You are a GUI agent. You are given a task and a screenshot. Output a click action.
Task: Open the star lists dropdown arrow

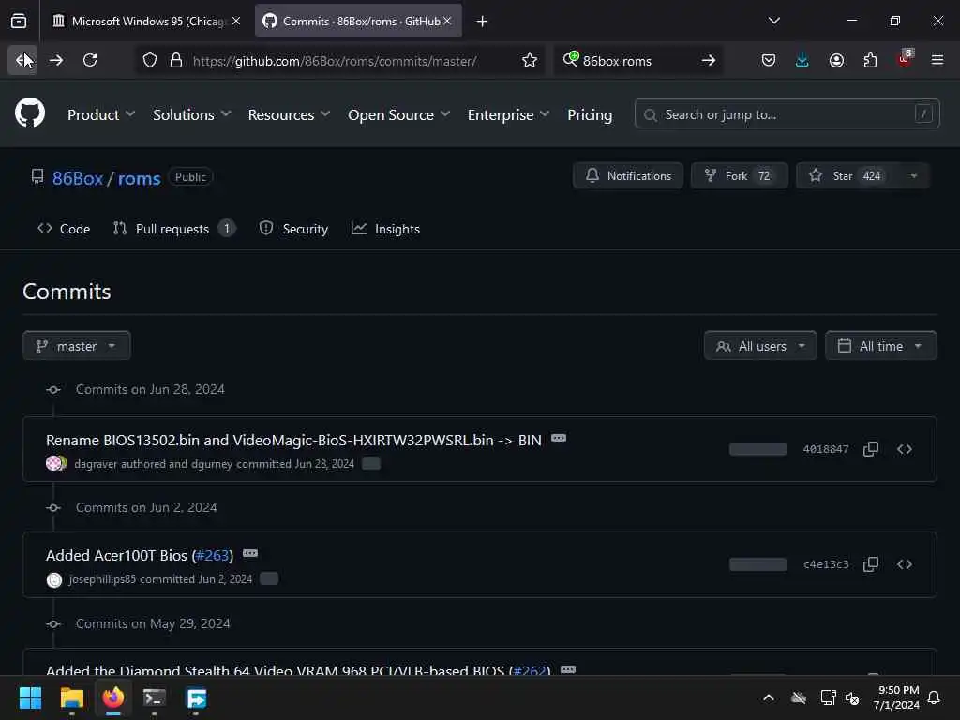coord(913,175)
